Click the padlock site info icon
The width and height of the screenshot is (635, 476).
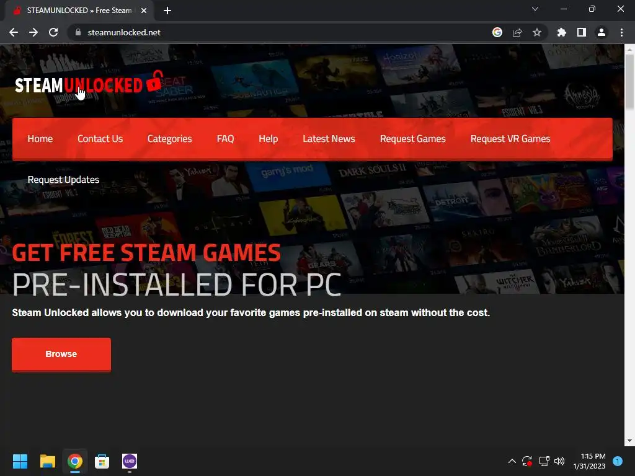(78, 32)
